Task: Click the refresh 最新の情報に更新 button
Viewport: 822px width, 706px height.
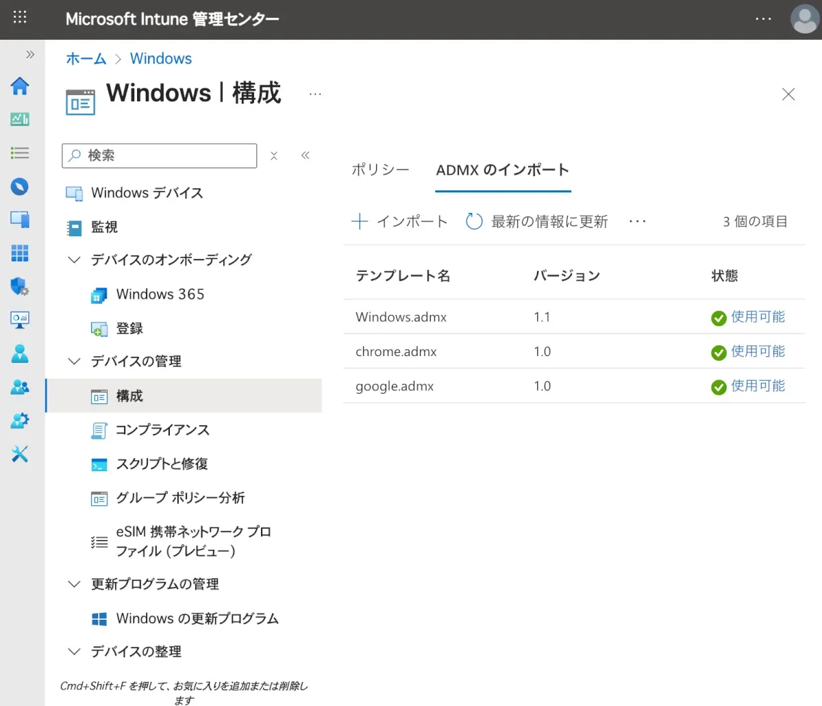Action: [537, 221]
